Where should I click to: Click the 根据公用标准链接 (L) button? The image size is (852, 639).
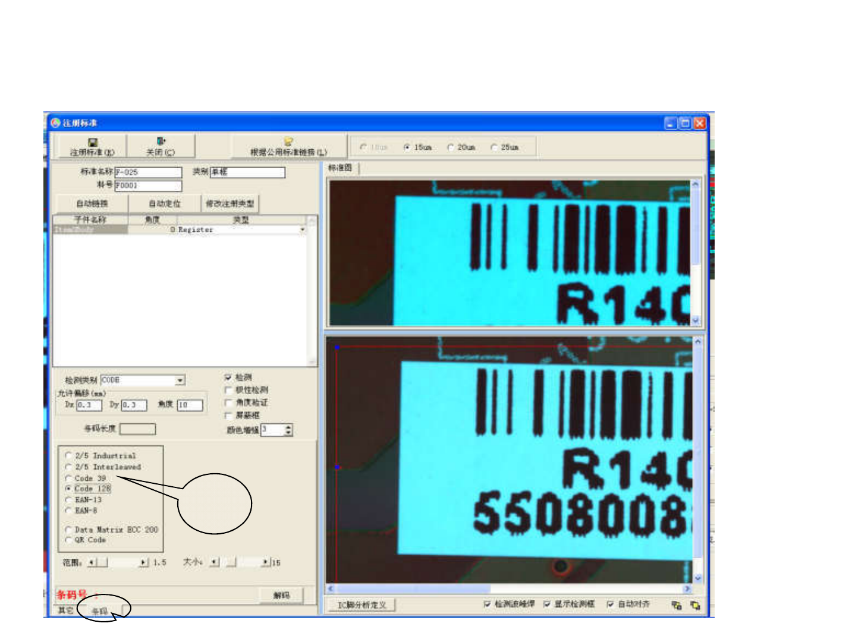click(x=288, y=147)
